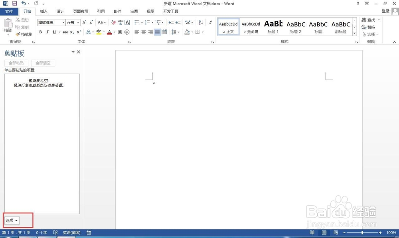399x238 pixels.
Task: Click the bullets list icon
Action: click(137, 23)
